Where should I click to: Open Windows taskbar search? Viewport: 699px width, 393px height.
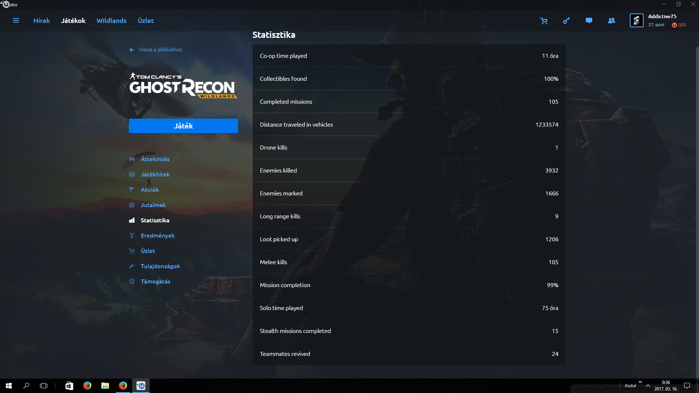coord(26,386)
